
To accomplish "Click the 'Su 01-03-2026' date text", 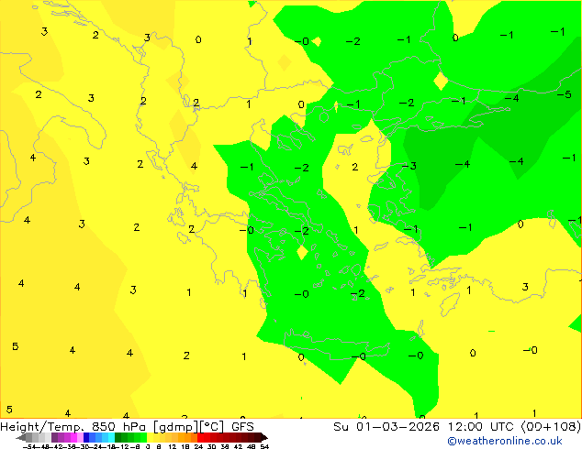I will point(386,427).
